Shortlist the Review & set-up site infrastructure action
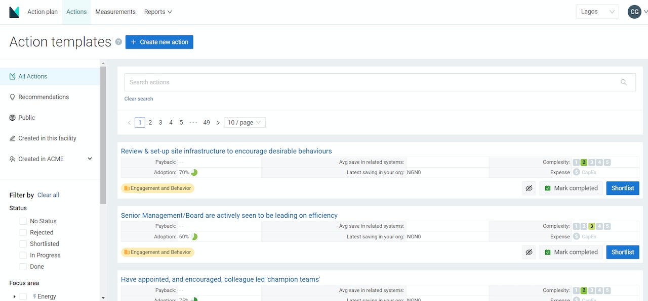 pyautogui.click(x=623, y=188)
